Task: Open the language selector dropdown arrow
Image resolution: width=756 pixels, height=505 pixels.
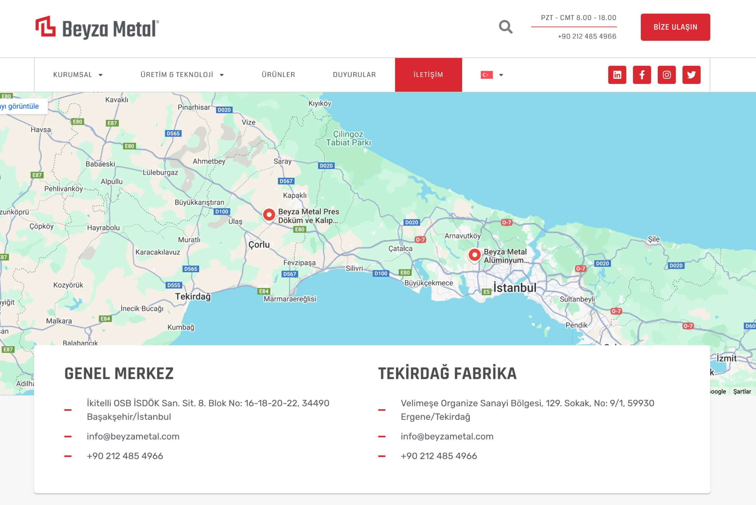Action: coord(501,75)
